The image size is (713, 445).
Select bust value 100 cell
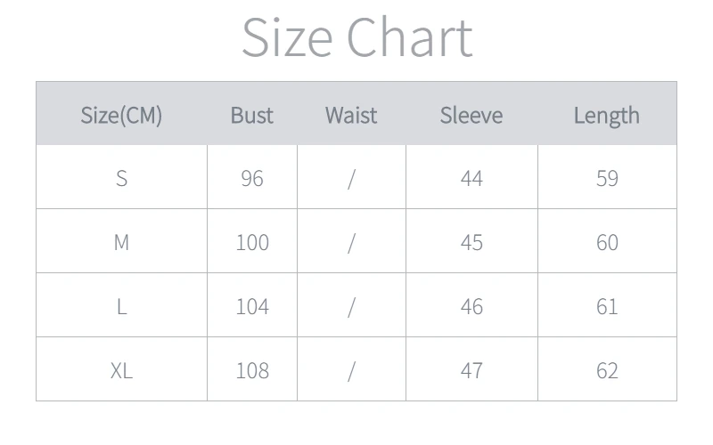252,242
